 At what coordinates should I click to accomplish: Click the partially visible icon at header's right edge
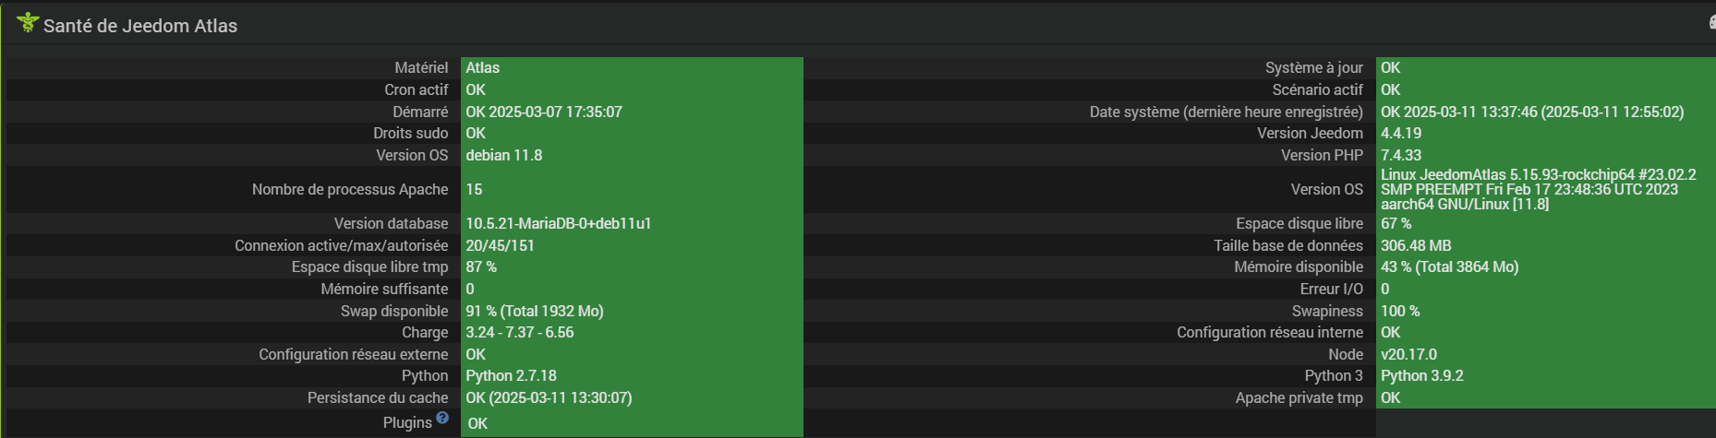click(1711, 23)
